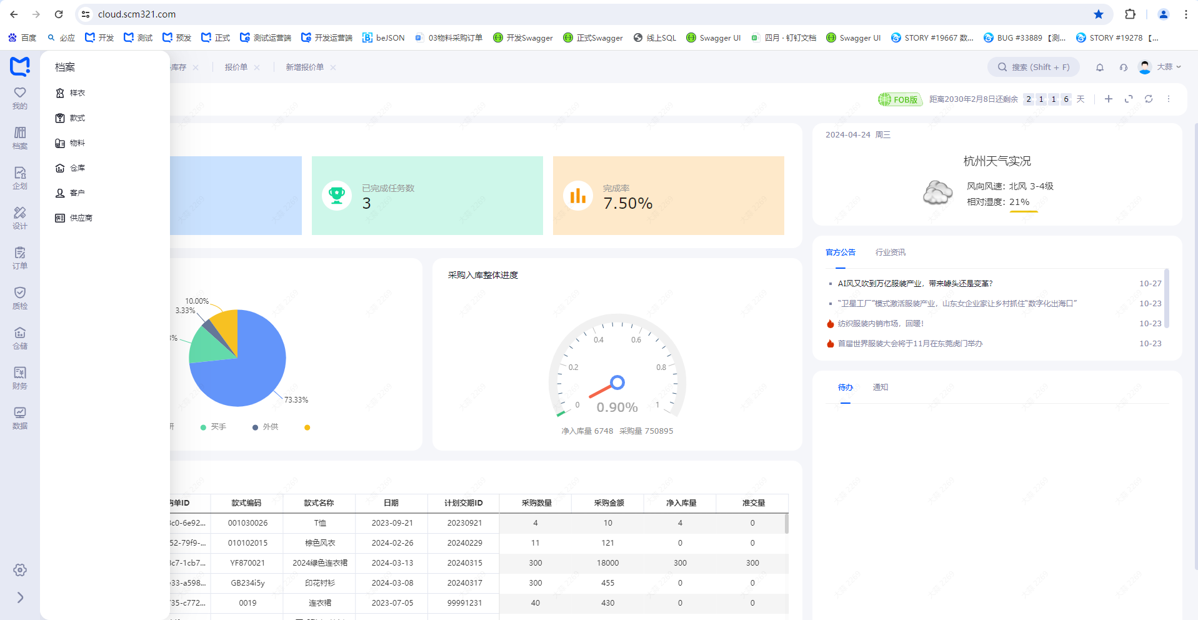This screenshot has width=1198, height=620.
Task: Open the 仓储 sidebar section
Action: (20, 338)
